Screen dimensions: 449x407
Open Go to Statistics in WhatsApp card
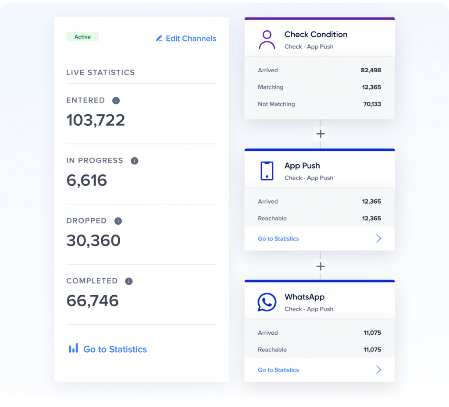[278, 370]
